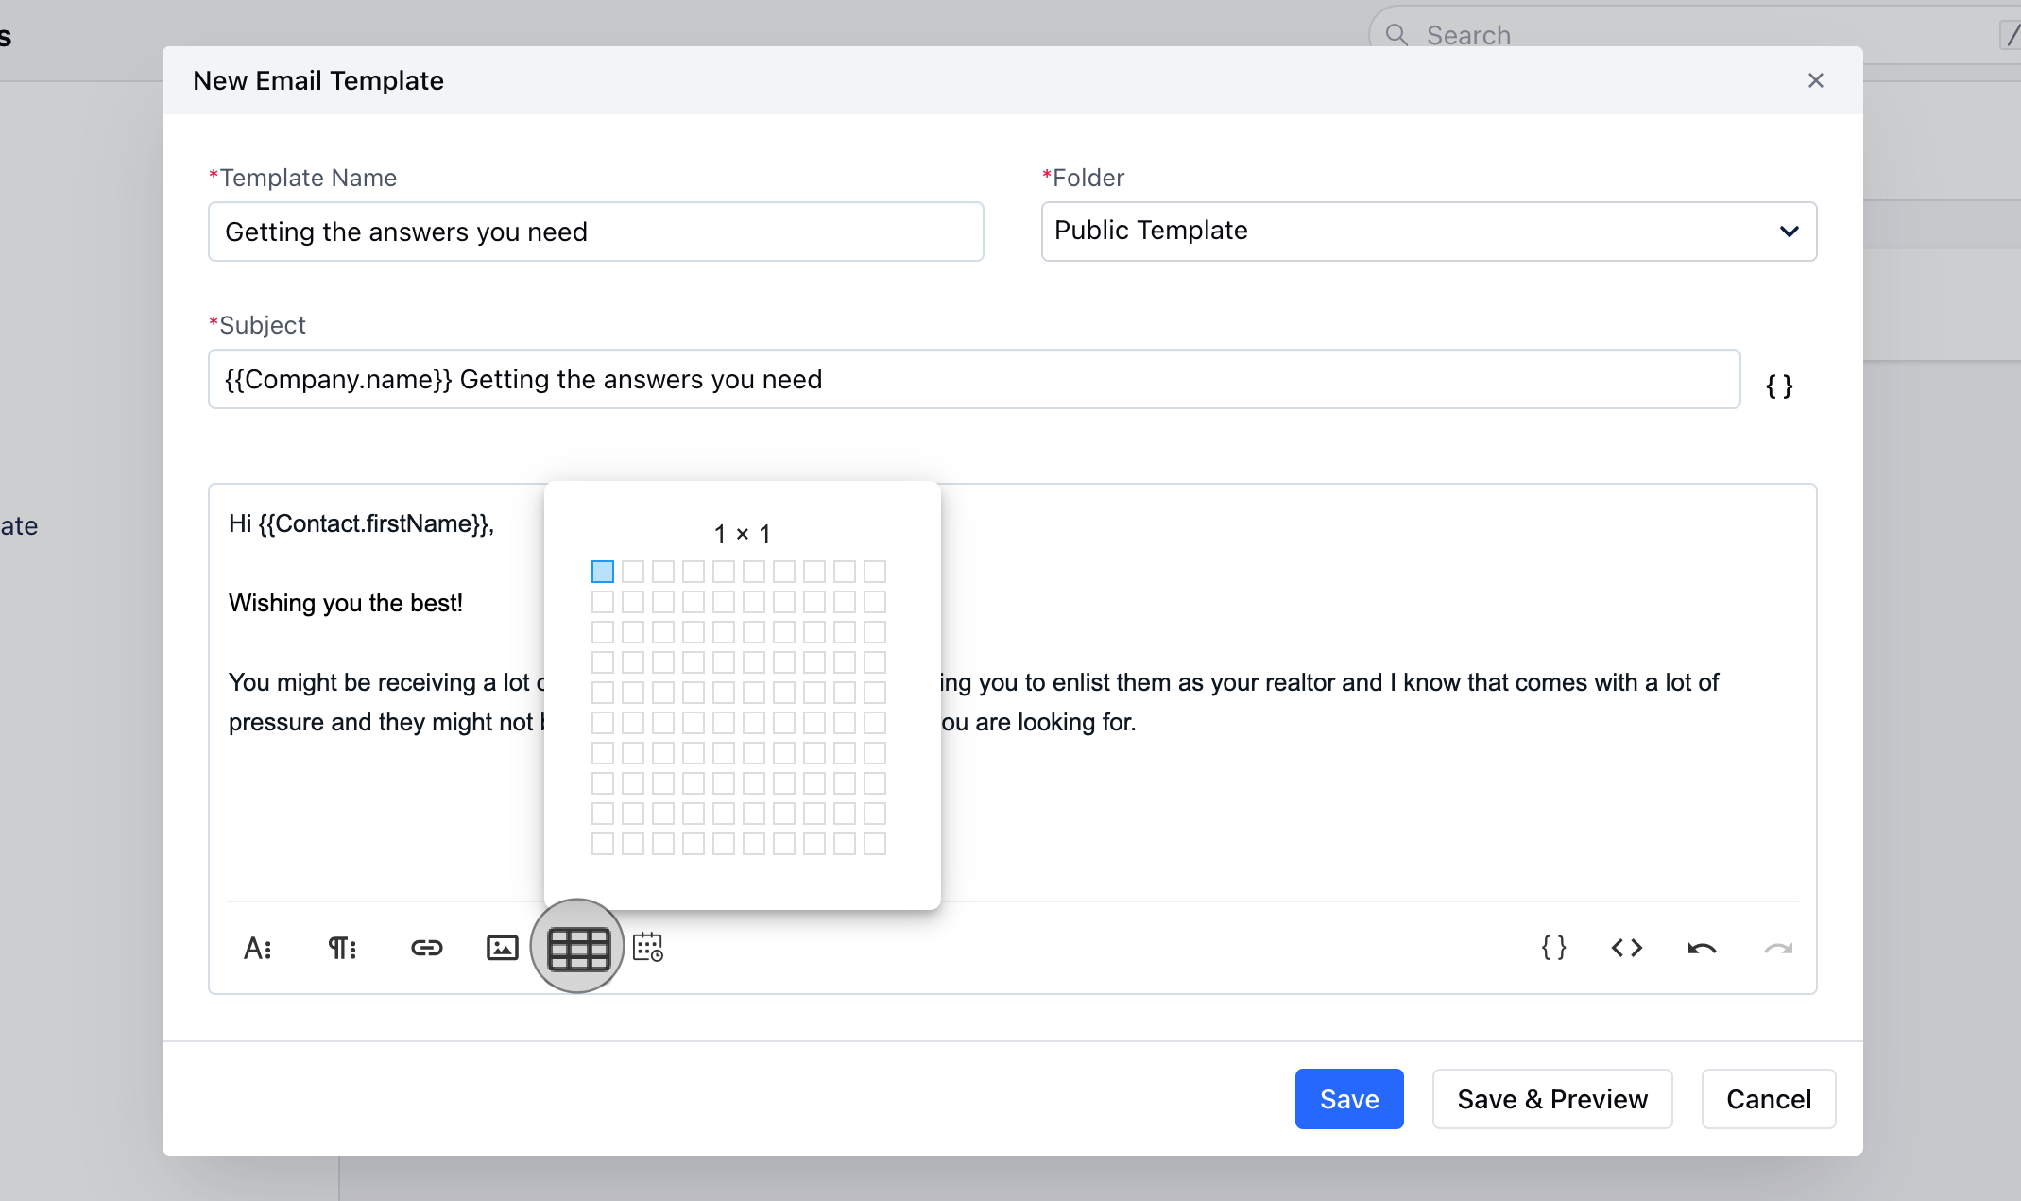The width and height of the screenshot is (2021, 1201).
Task: Click the Save button
Action: coord(1348,1099)
